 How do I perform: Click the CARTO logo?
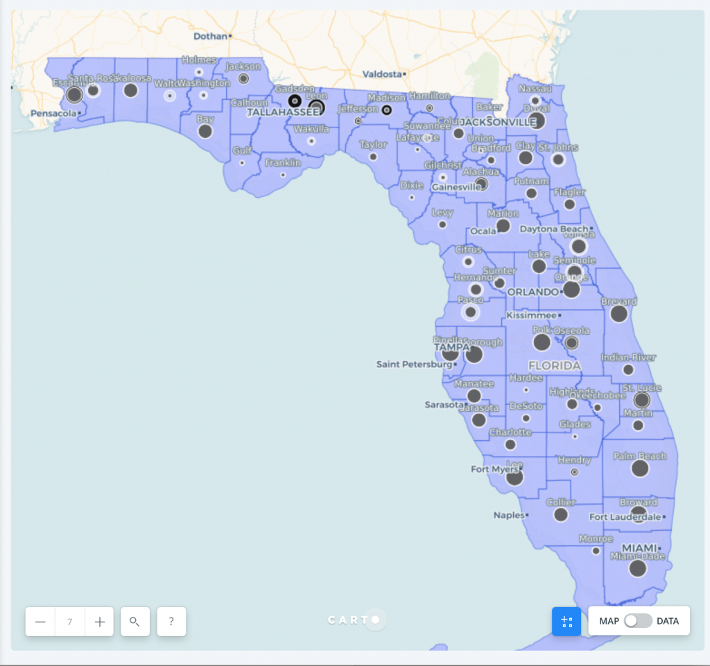[x=354, y=620]
